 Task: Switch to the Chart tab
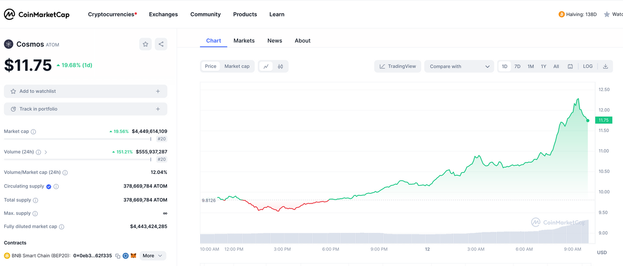point(214,41)
